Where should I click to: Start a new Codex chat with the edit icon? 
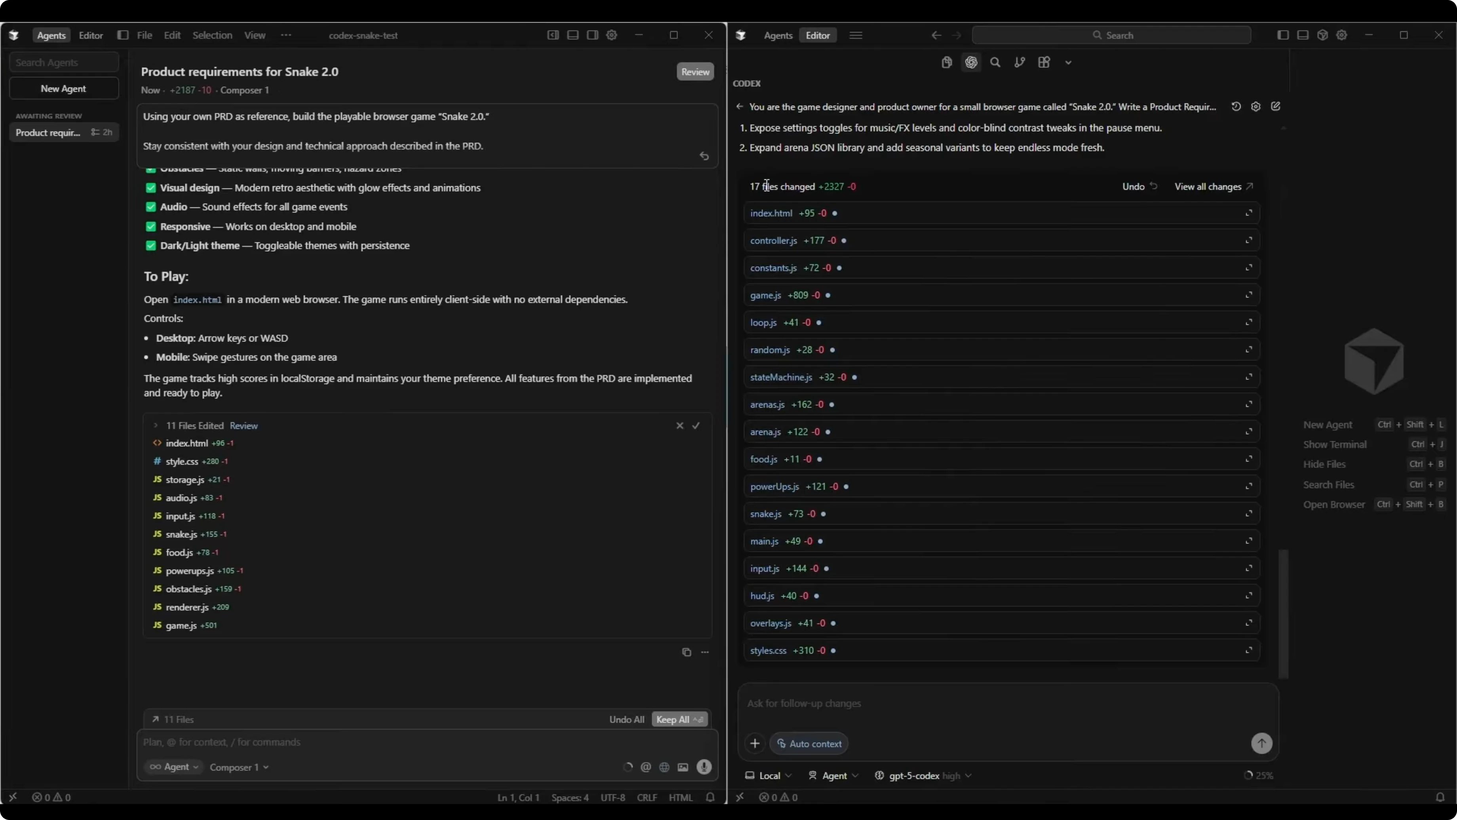pos(1275,107)
